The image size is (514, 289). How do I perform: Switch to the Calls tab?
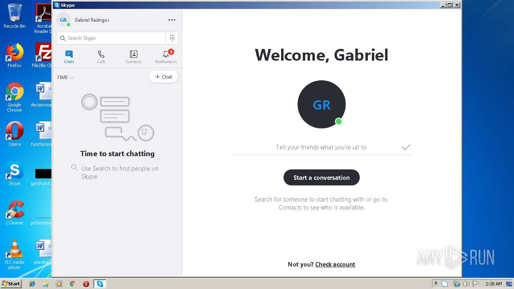point(101,57)
